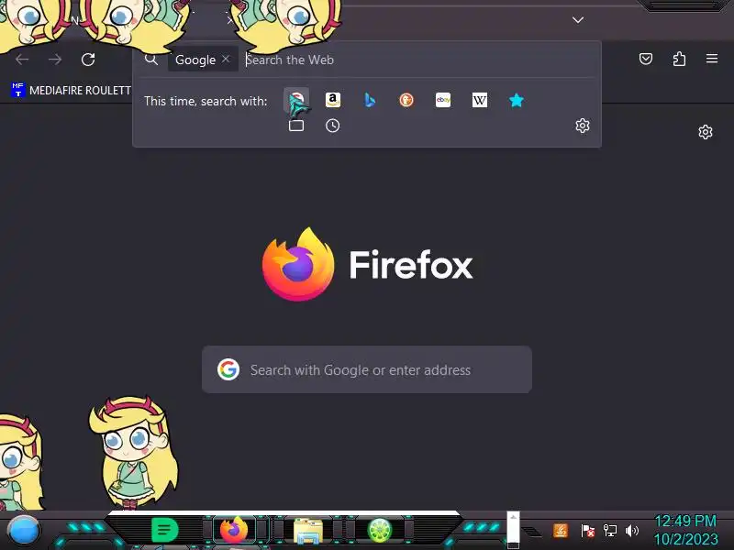
Task: Select the Google search engine label
Action: [195, 60]
